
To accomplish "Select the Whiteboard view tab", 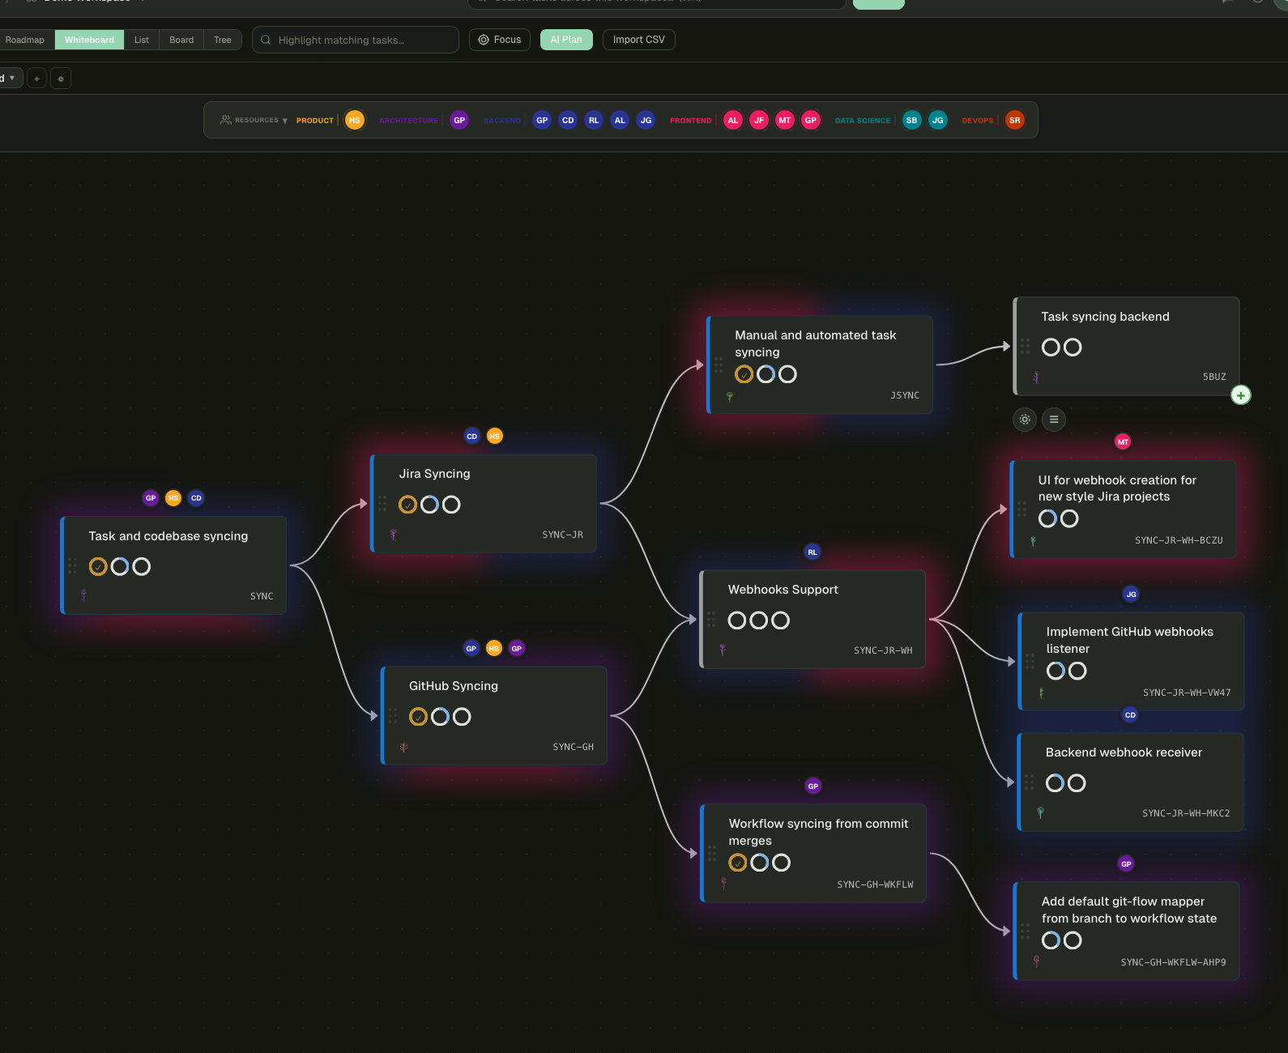I will (89, 40).
